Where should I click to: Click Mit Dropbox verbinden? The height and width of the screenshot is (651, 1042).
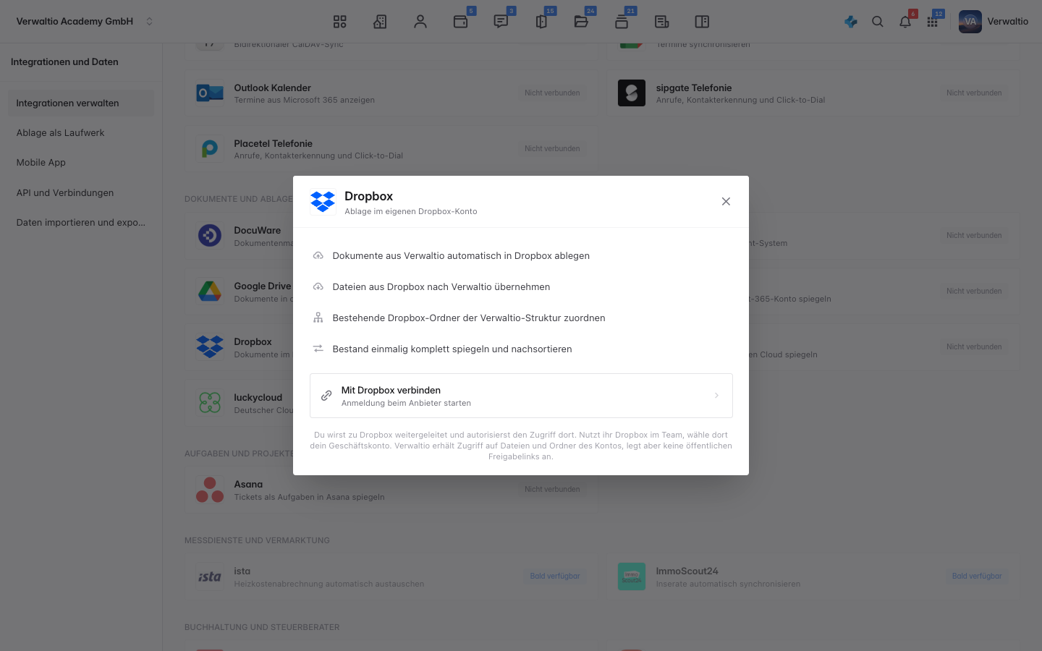521,396
